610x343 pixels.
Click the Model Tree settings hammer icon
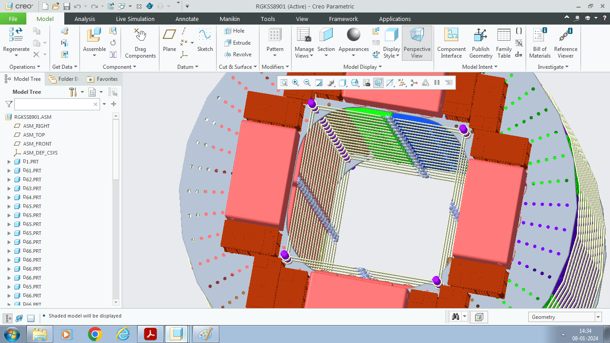click(73, 92)
